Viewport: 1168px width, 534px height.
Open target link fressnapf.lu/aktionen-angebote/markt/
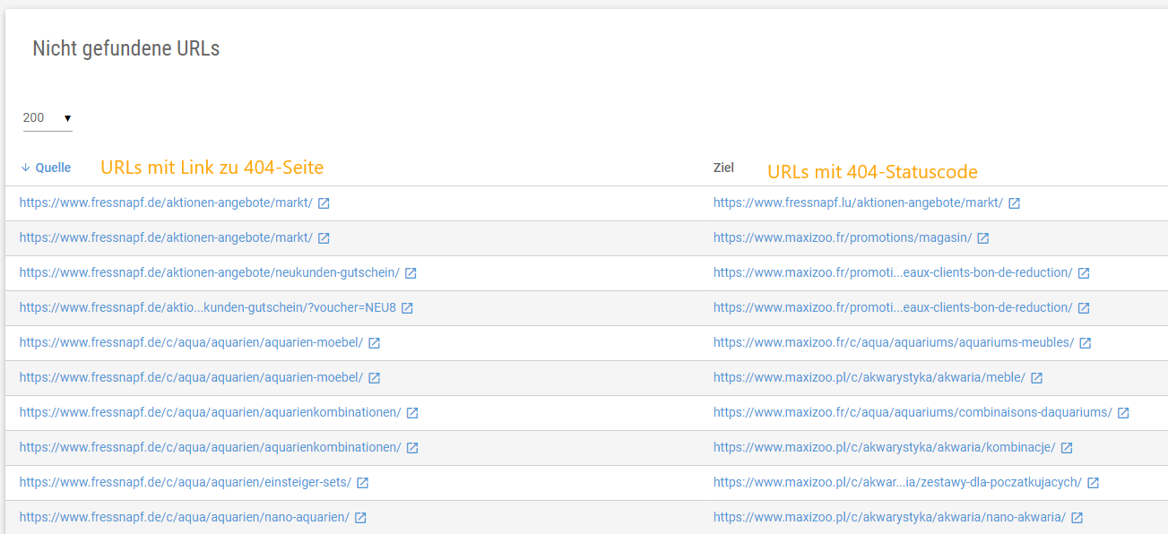858,202
